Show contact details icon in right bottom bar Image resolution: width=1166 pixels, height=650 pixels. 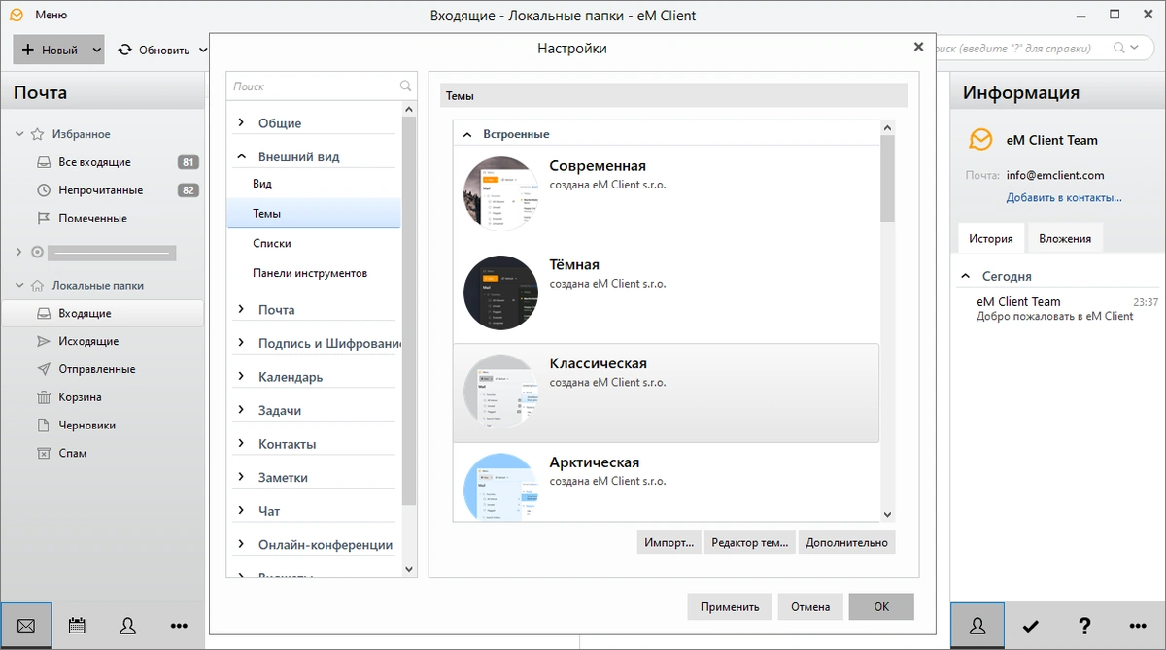pyautogui.click(x=977, y=627)
